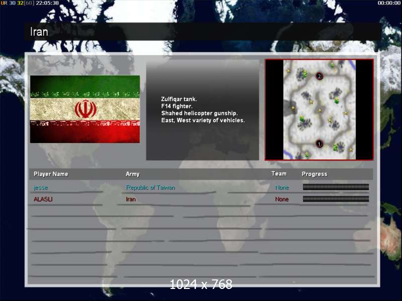Viewport: 402px width, 301px height.
Task: Click ALASLI's loading progress bar
Action: [336, 199]
